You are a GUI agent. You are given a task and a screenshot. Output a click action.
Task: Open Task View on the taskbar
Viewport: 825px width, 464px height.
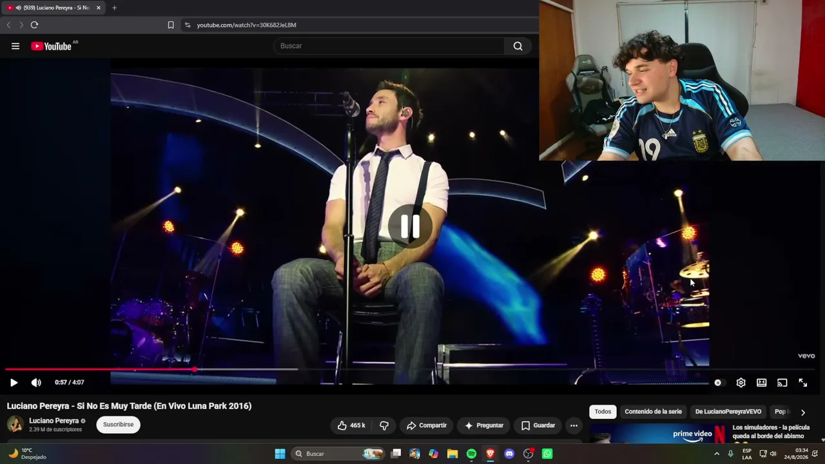click(396, 454)
